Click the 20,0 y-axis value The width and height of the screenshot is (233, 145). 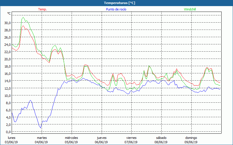pos(8,59)
